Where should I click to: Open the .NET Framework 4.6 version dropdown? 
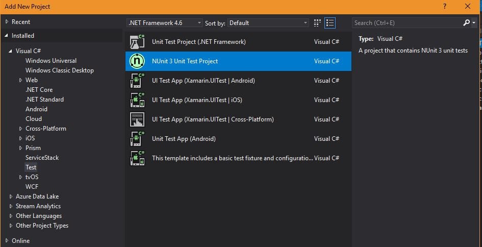164,23
